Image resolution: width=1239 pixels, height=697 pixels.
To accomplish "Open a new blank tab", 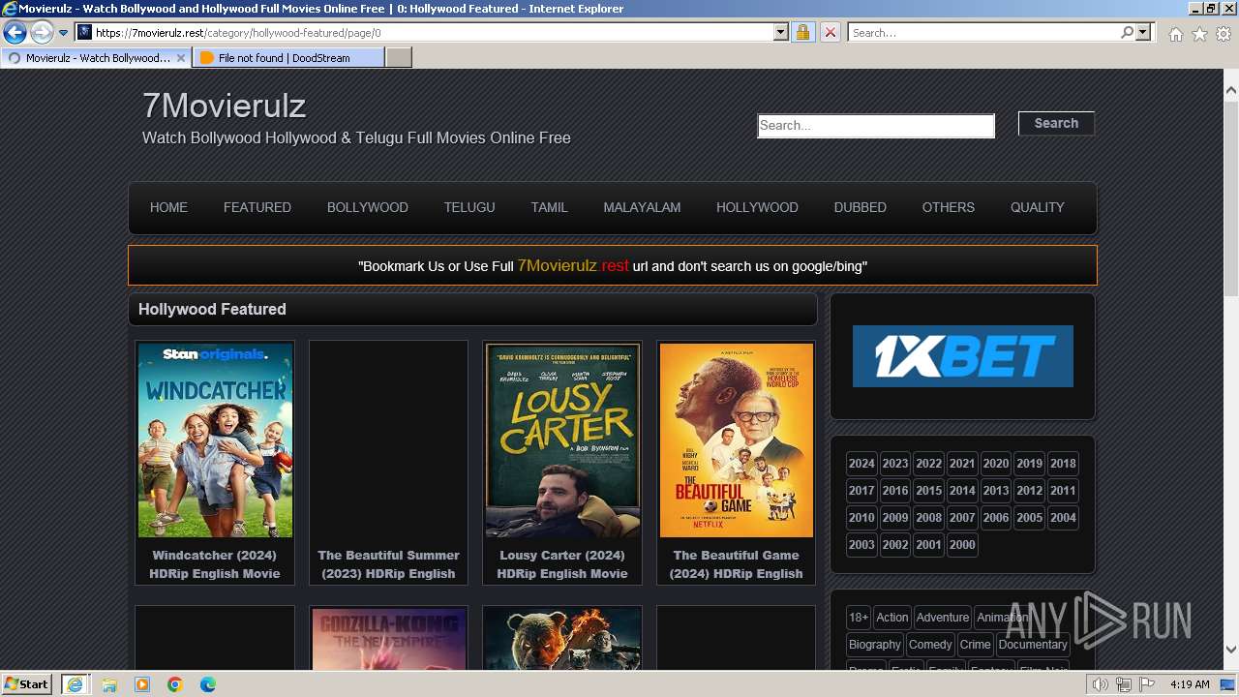I will pyautogui.click(x=399, y=58).
